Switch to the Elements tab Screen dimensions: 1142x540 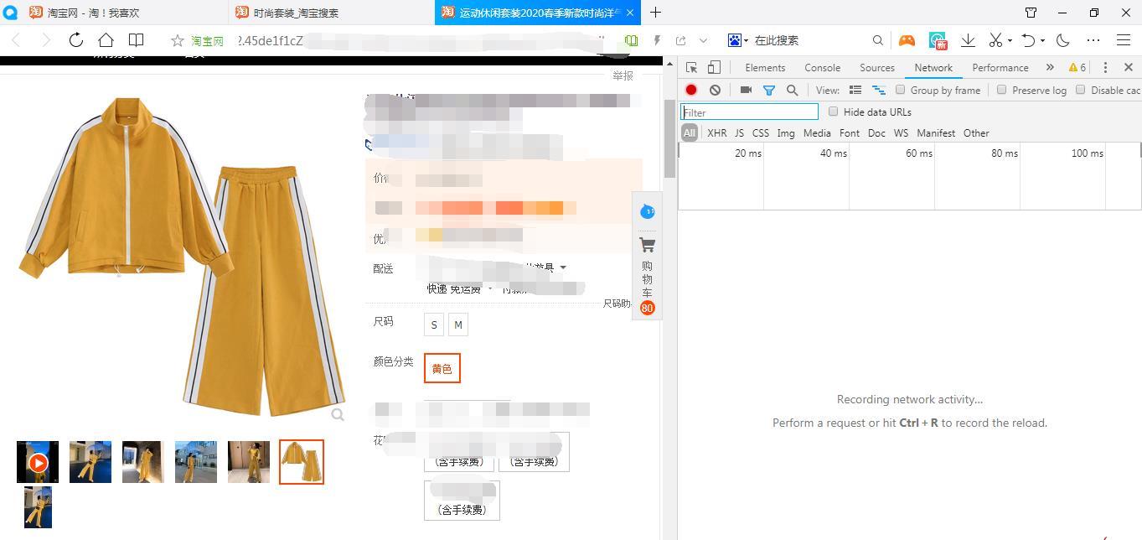pyautogui.click(x=765, y=68)
